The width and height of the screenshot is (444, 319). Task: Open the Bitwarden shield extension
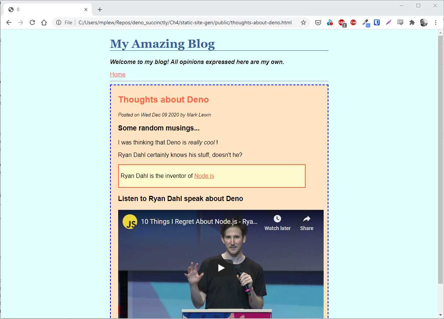[377, 22]
